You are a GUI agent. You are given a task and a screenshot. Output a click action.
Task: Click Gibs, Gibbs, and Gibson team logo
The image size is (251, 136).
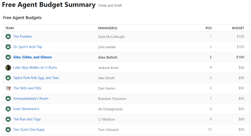(x=8, y=57)
